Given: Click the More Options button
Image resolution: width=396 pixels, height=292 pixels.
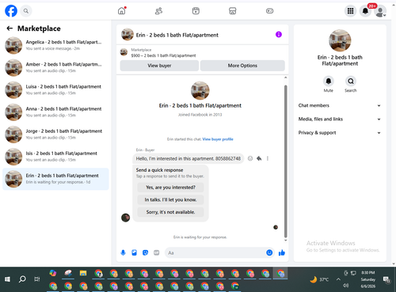Looking at the screenshot, I should (x=242, y=66).
